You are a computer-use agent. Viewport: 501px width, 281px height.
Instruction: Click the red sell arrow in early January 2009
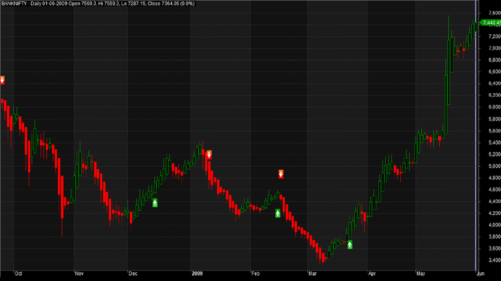tap(209, 155)
